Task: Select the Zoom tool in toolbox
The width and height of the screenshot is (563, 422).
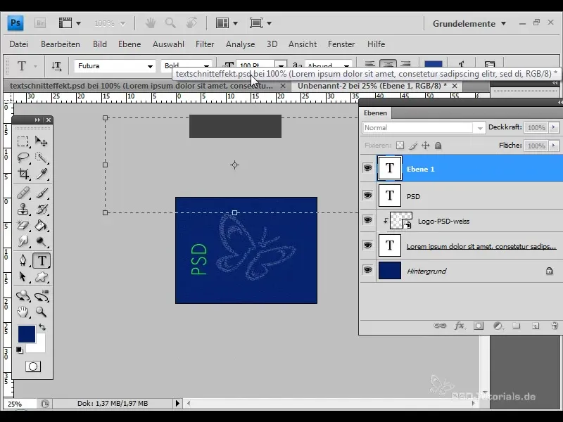Action: click(42, 312)
